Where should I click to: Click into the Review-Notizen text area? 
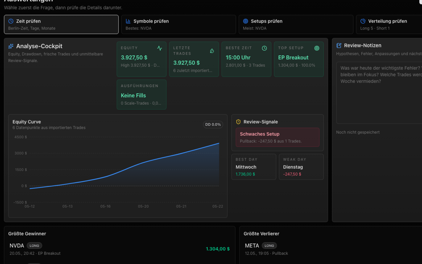click(x=379, y=93)
